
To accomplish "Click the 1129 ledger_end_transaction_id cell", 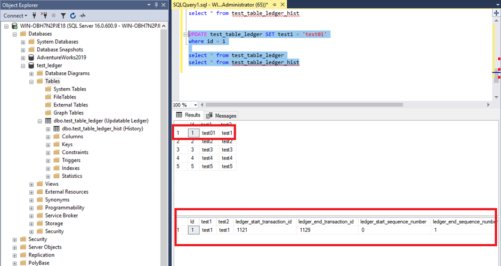I will pyautogui.click(x=327, y=230).
